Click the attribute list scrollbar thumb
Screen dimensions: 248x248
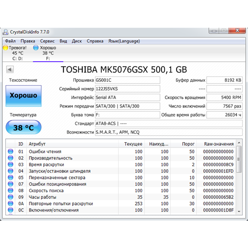(239, 159)
